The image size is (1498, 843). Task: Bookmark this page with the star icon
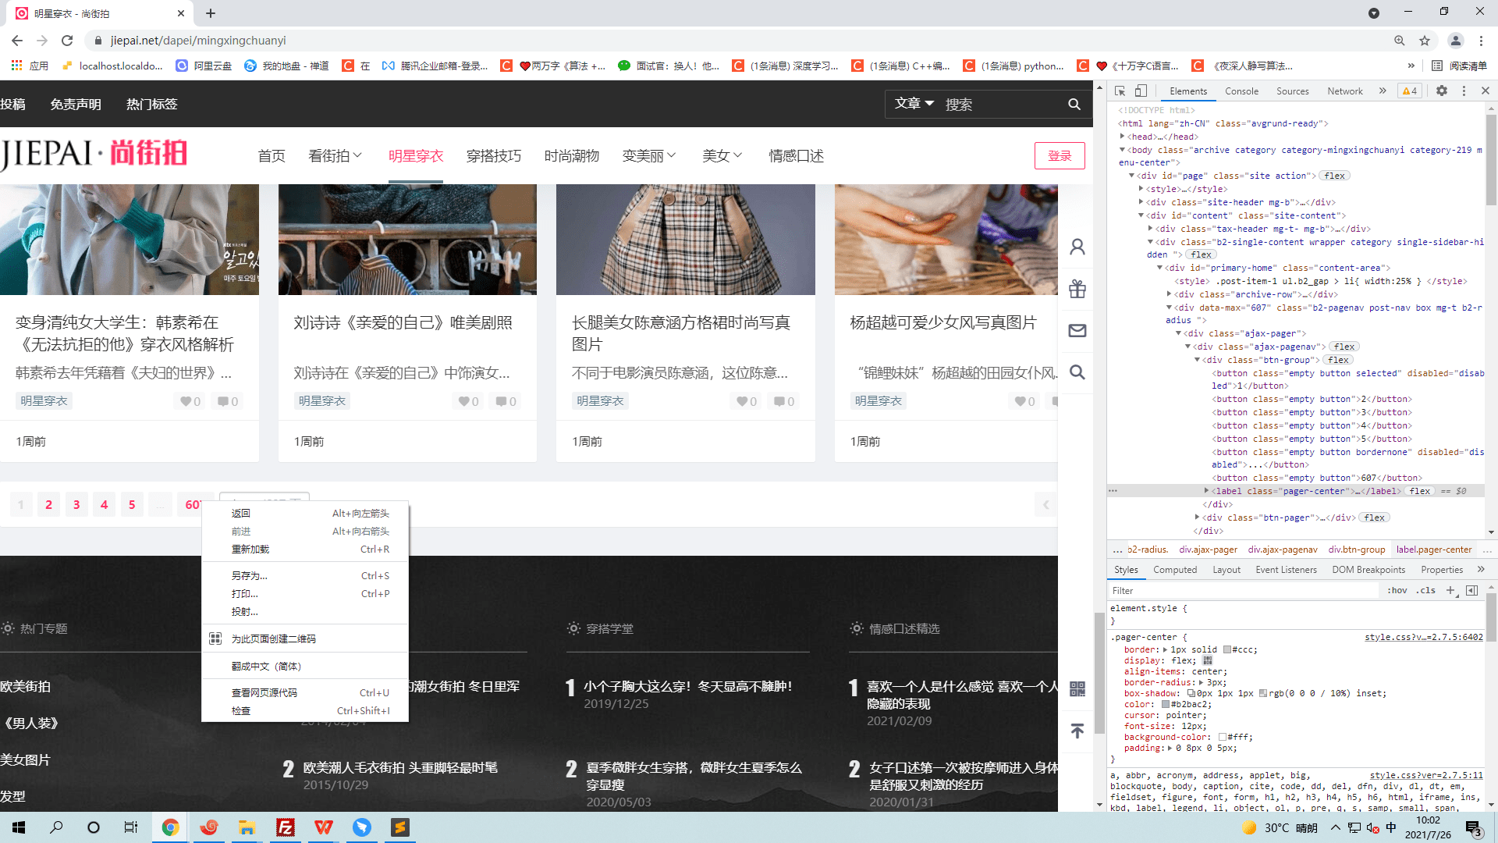coord(1425,41)
